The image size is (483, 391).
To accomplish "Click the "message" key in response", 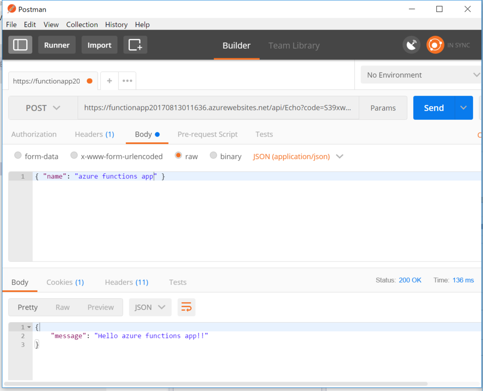I will [68, 336].
